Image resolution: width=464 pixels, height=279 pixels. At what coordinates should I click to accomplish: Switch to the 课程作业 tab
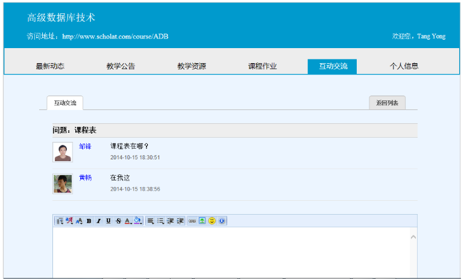tap(262, 66)
